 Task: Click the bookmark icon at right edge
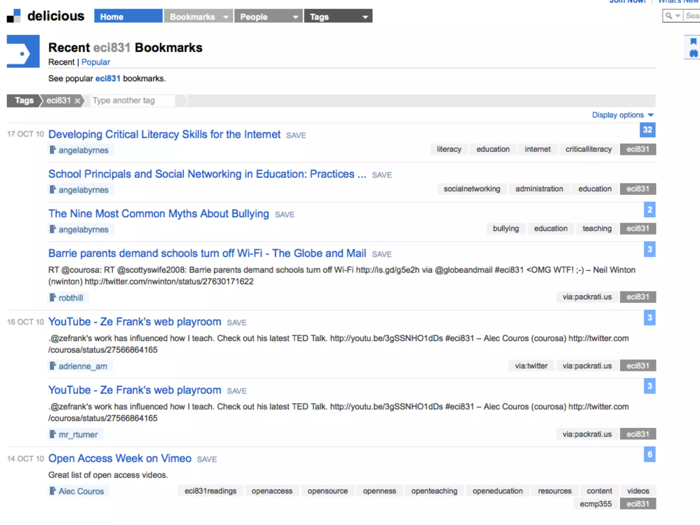point(693,42)
